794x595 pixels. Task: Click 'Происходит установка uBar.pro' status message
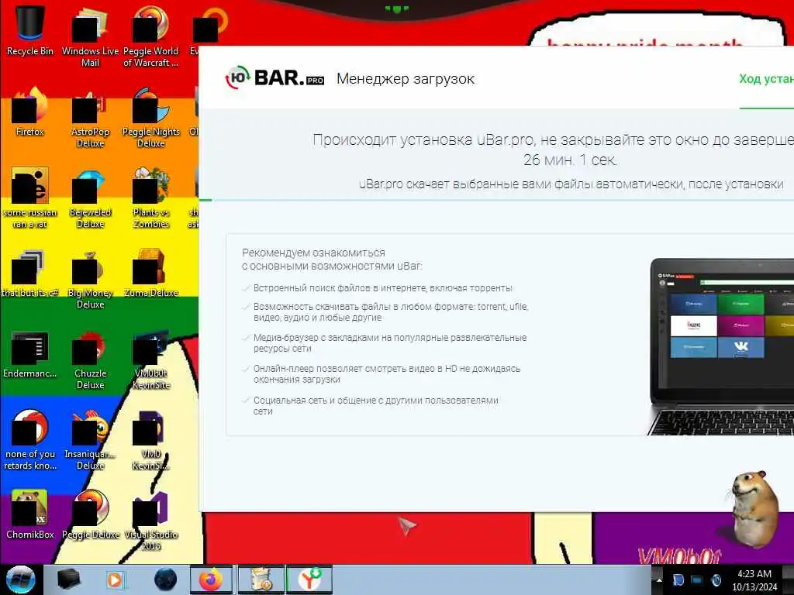553,139
